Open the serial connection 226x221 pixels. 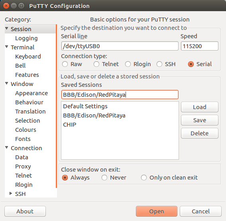(157, 211)
